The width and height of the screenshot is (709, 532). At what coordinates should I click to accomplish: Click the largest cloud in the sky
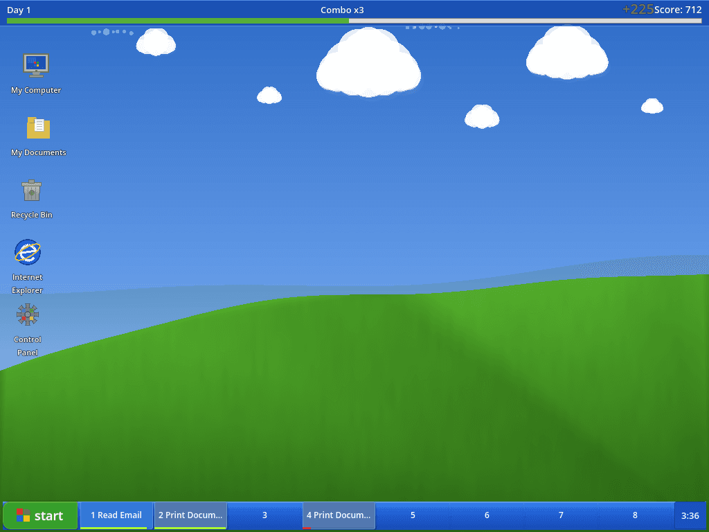[x=368, y=64]
